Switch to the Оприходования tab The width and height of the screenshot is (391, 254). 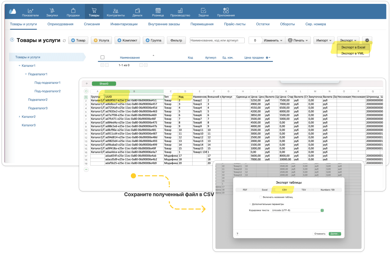pos(60,24)
